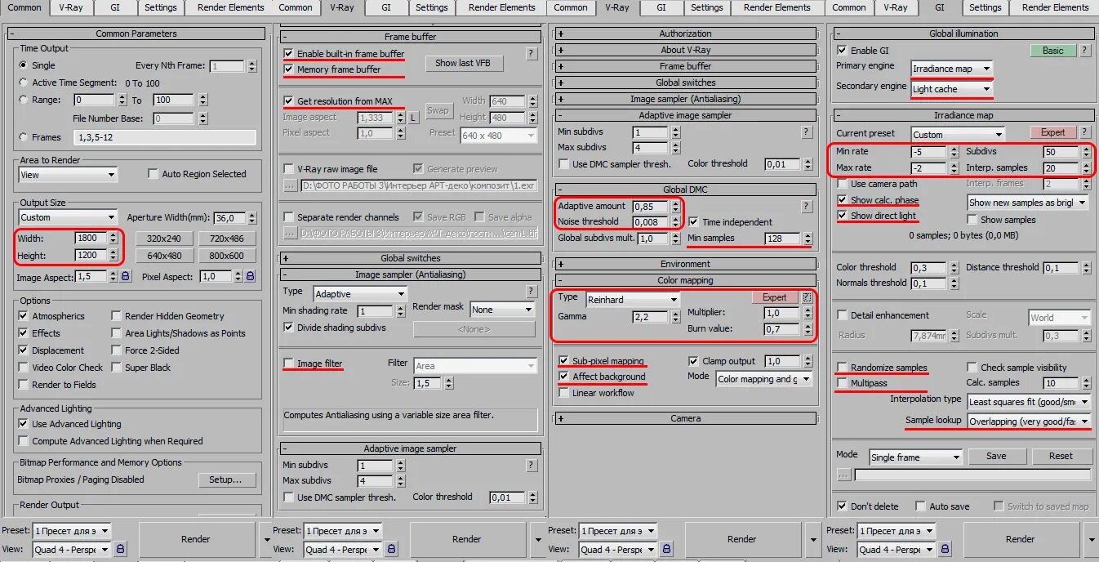This screenshot has width=1099, height=562.
Task: Enable the Image filter checkbox
Action: (x=288, y=364)
